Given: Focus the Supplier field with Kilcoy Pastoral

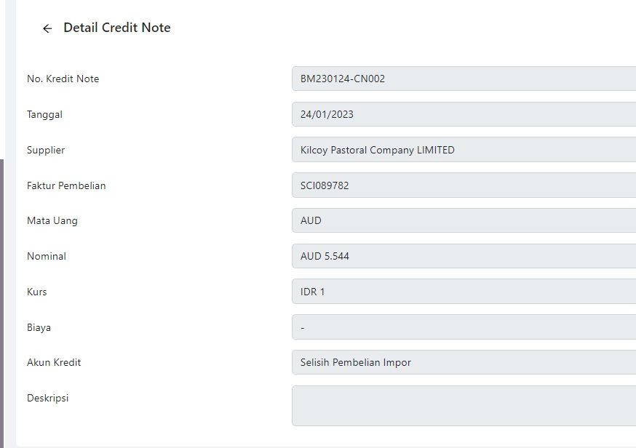Looking at the screenshot, I should [464, 150].
